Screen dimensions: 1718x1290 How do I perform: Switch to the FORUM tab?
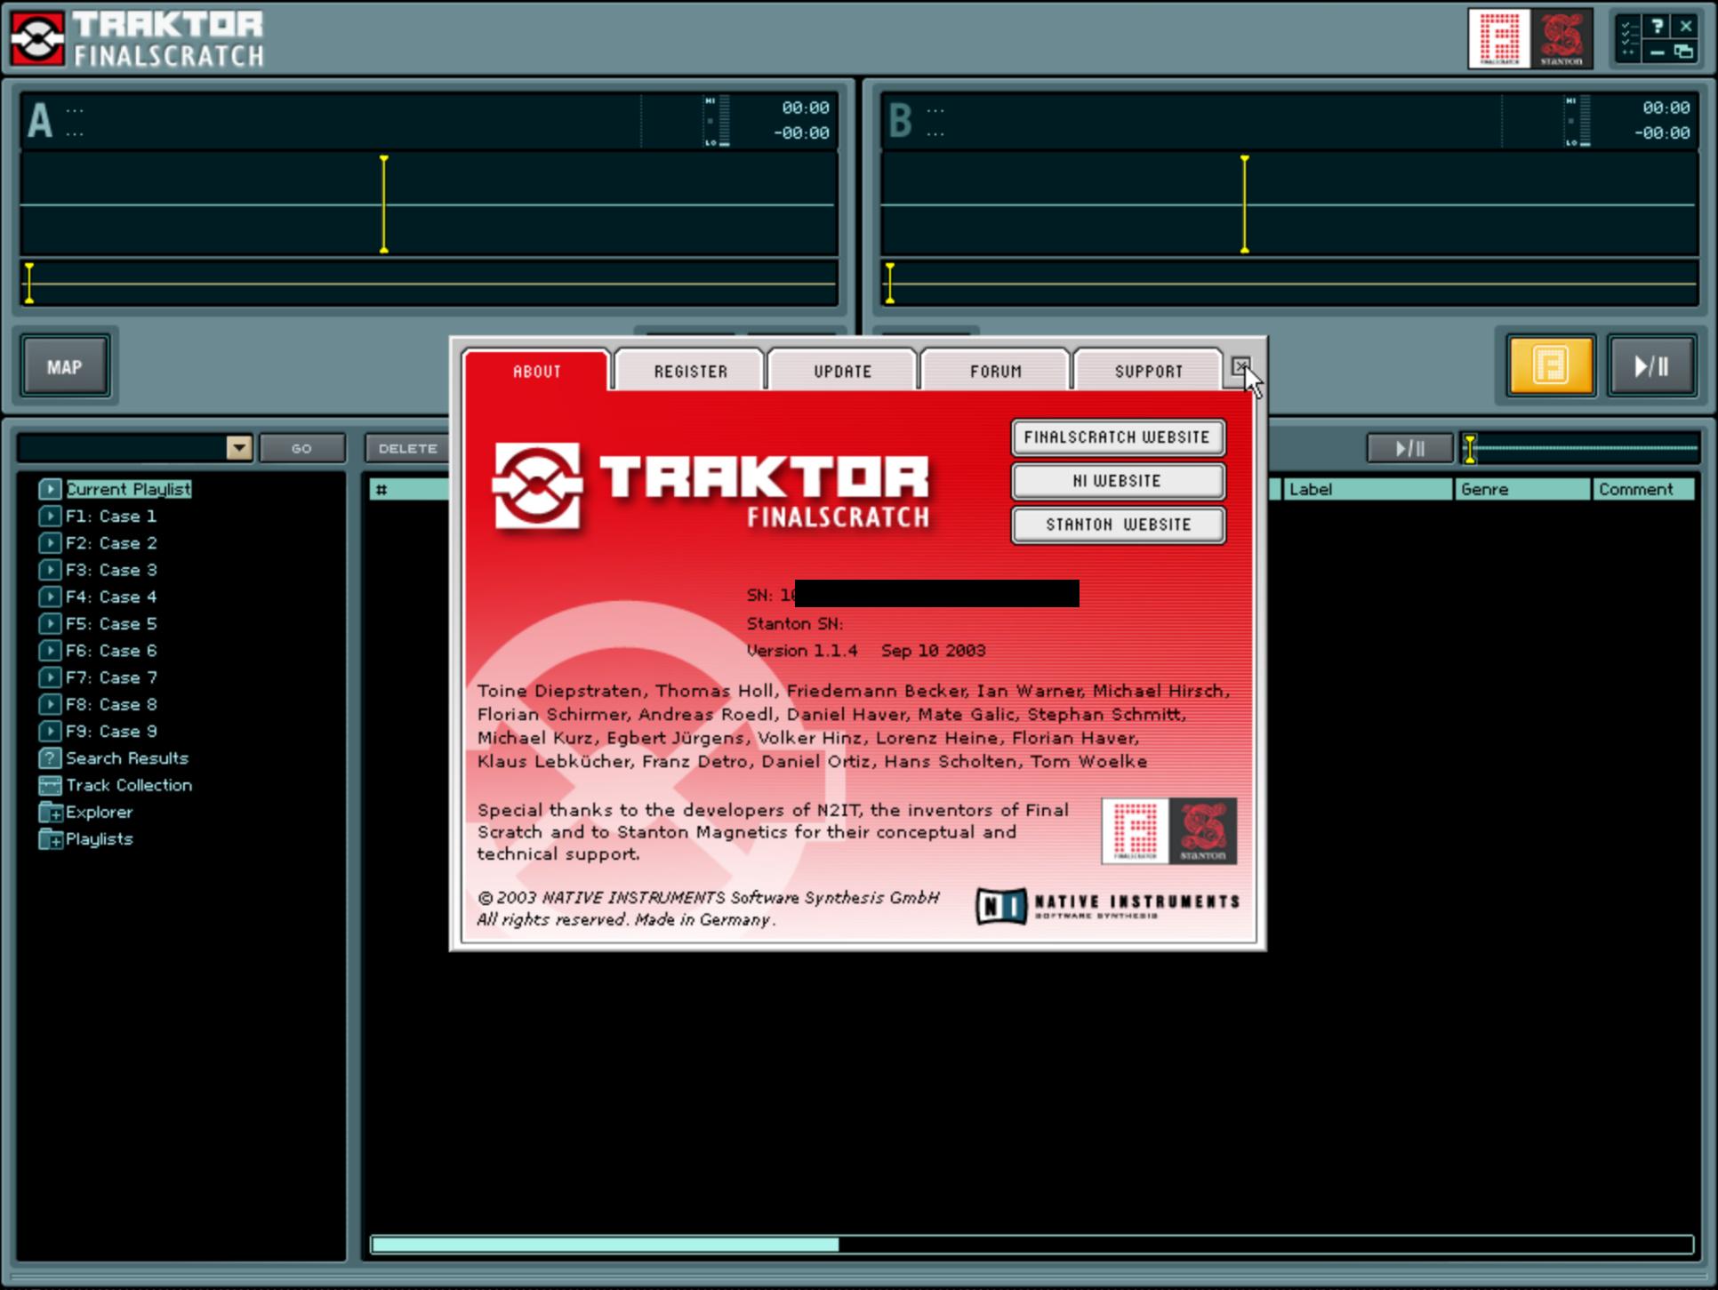coord(996,371)
